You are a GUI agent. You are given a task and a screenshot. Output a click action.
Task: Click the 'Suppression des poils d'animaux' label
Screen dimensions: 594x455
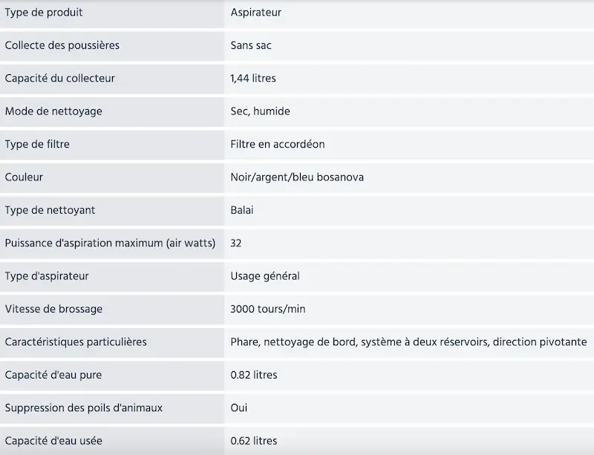click(84, 408)
